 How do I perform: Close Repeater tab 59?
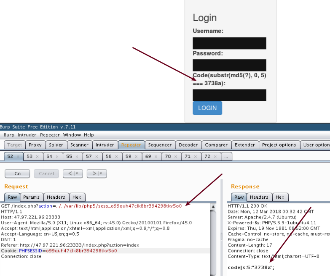[x=136, y=156]
